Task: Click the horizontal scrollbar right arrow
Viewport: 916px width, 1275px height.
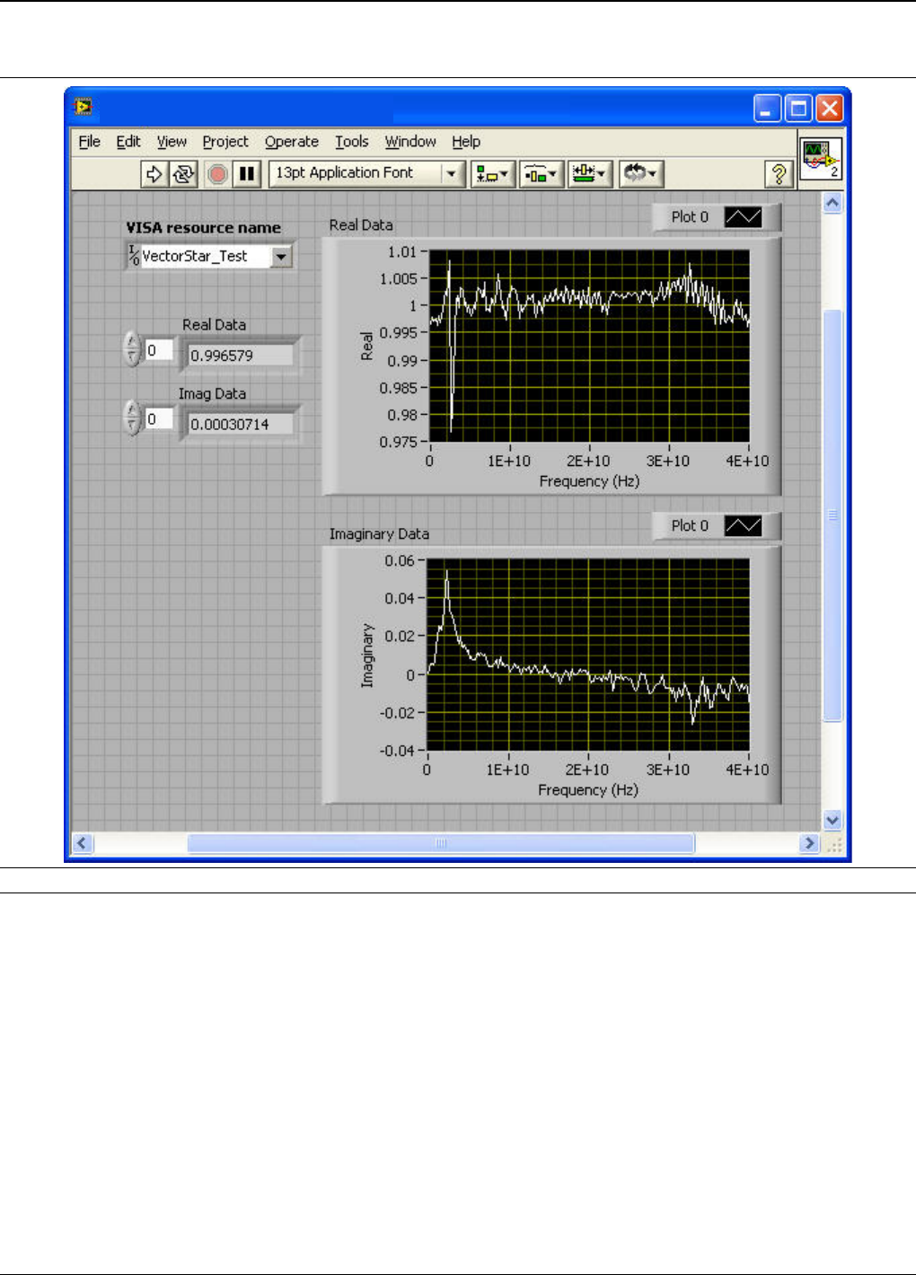Action: 809,843
